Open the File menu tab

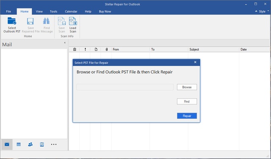[x=8, y=11]
